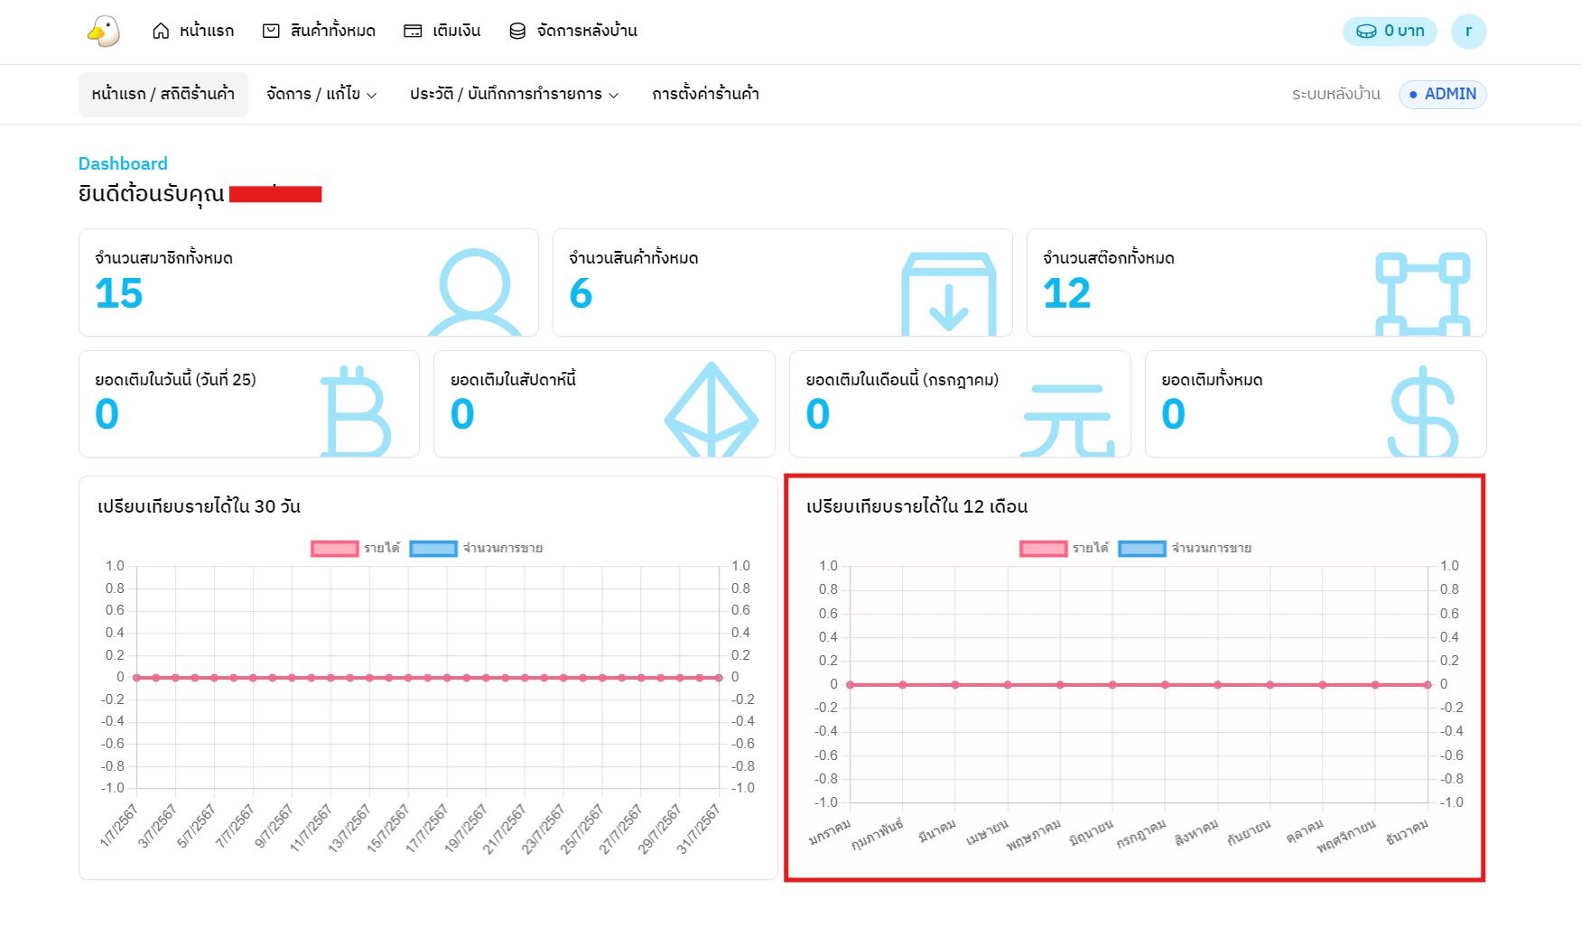The width and height of the screenshot is (1581, 926).
Task: Click the database icon beside จัดการหลังบ้าน
Action: click(517, 31)
